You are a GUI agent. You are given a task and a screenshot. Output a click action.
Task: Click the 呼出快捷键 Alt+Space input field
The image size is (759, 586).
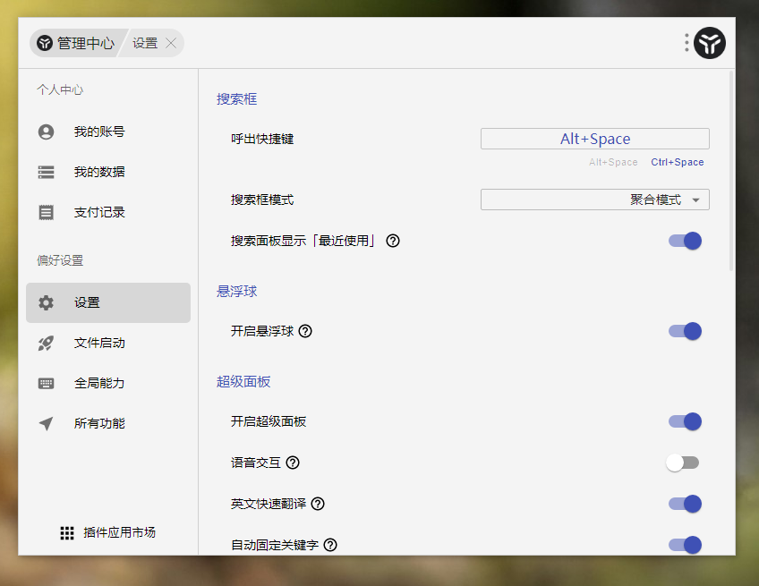click(x=595, y=139)
